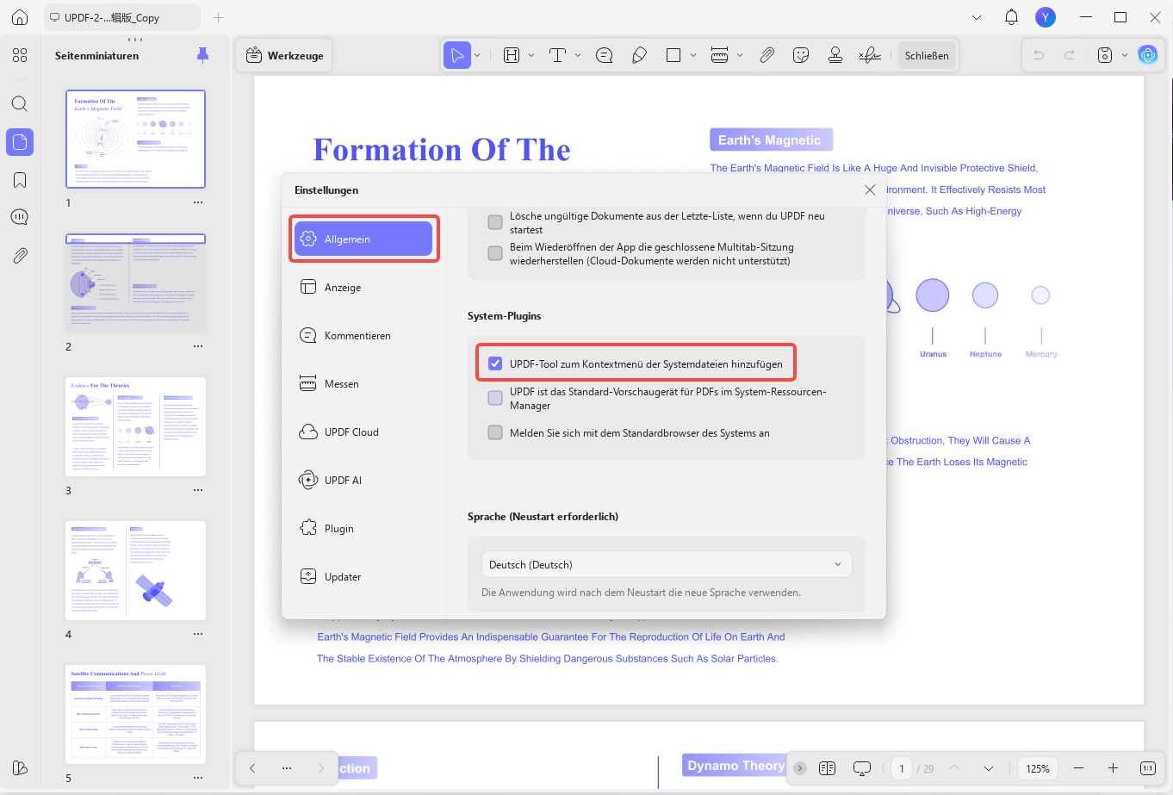Open the more options for thumbnail page 1
This screenshot has height=795, width=1173.
[x=198, y=203]
